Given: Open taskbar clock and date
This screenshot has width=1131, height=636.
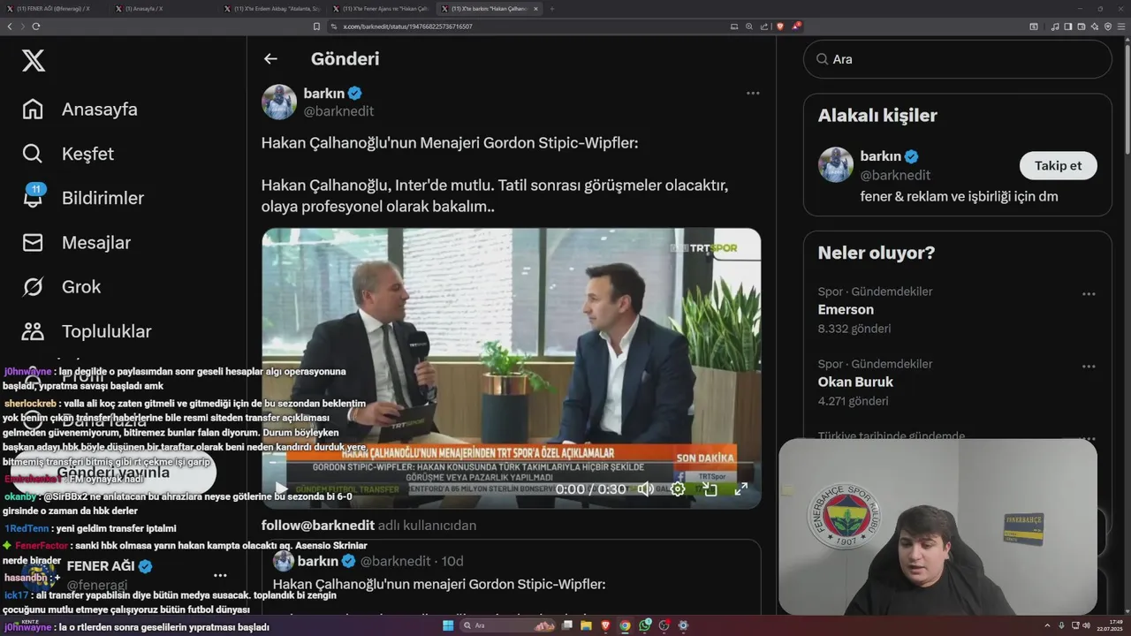Looking at the screenshot, I should pyautogui.click(x=1112, y=625).
